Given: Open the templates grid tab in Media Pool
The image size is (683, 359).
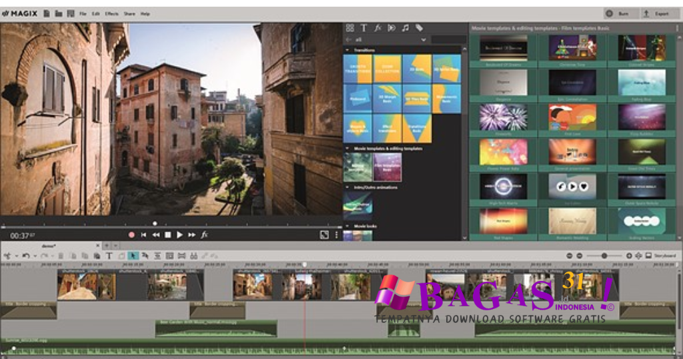Looking at the screenshot, I should point(350,28).
